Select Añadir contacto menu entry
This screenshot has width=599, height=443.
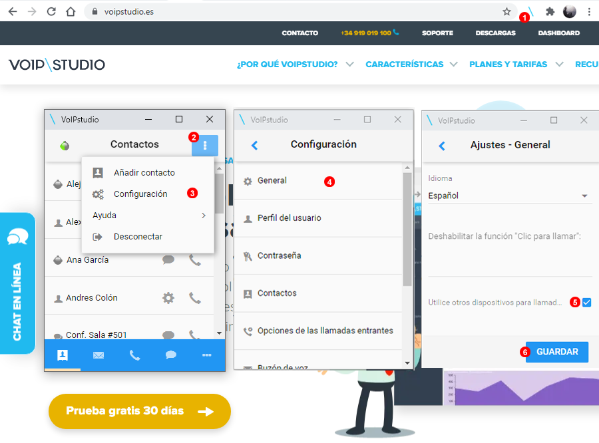(x=148, y=173)
